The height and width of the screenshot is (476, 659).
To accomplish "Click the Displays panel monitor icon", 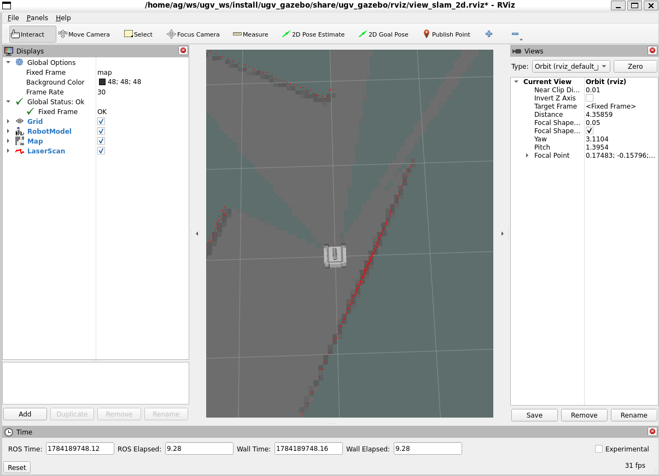I will click(x=9, y=51).
